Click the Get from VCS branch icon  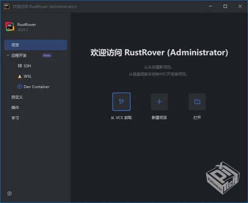[121, 101]
